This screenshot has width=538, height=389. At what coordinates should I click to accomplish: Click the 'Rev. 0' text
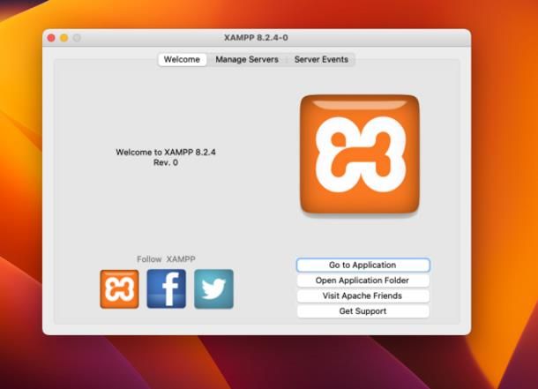coord(166,162)
